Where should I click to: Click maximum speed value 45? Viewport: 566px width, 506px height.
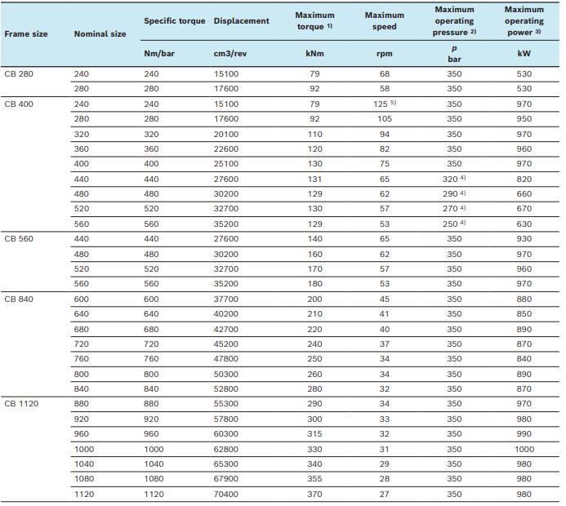point(385,299)
